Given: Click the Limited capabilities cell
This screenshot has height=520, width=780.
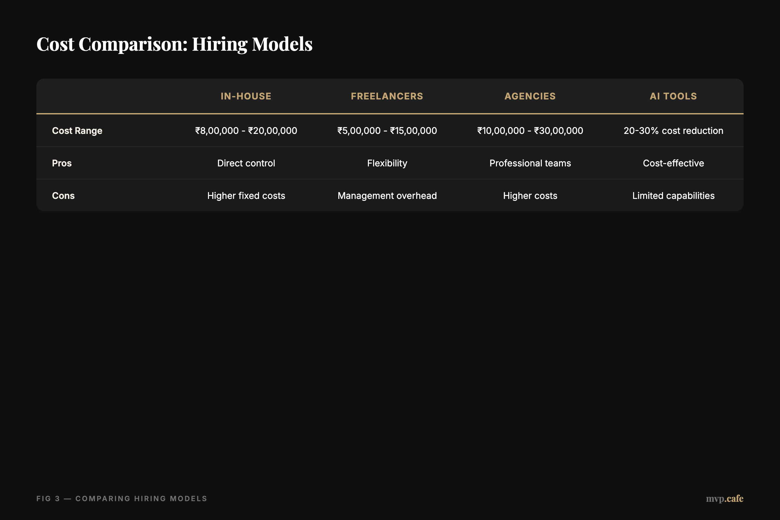Looking at the screenshot, I should point(673,196).
